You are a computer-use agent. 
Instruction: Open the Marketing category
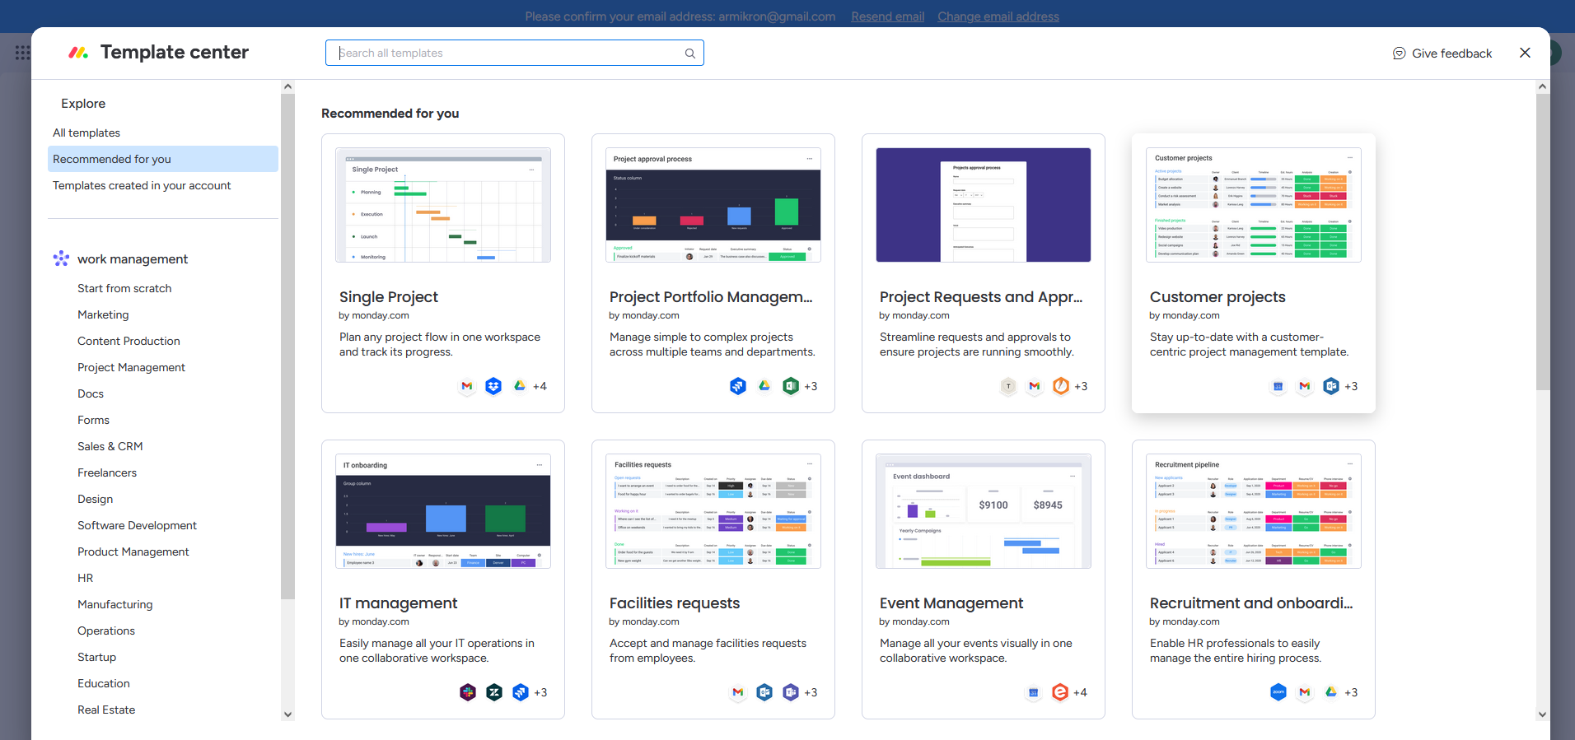point(103,314)
